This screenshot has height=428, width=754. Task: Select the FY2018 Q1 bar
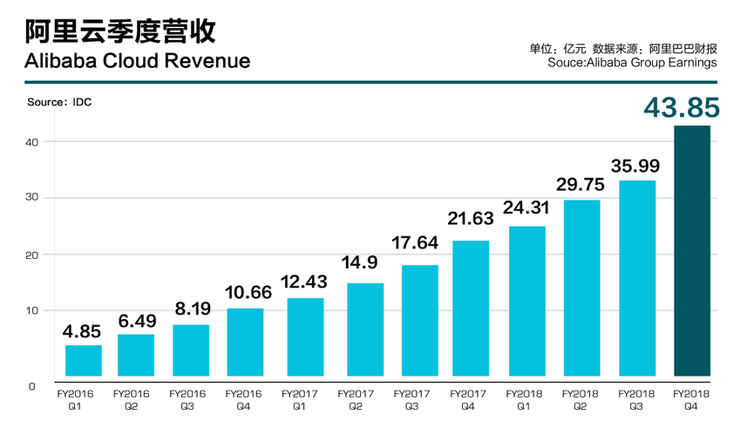coord(527,301)
